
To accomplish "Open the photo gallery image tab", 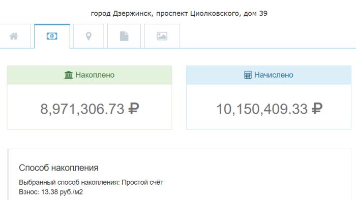I will click(x=162, y=36).
